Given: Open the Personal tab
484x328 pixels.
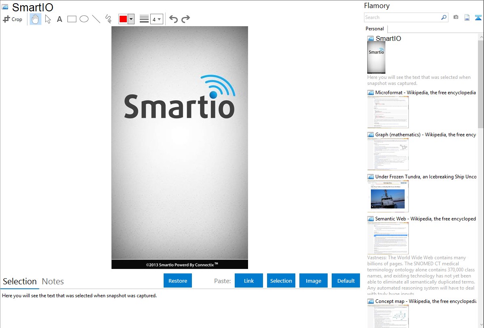Looking at the screenshot, I should click(x=375, y=29).
